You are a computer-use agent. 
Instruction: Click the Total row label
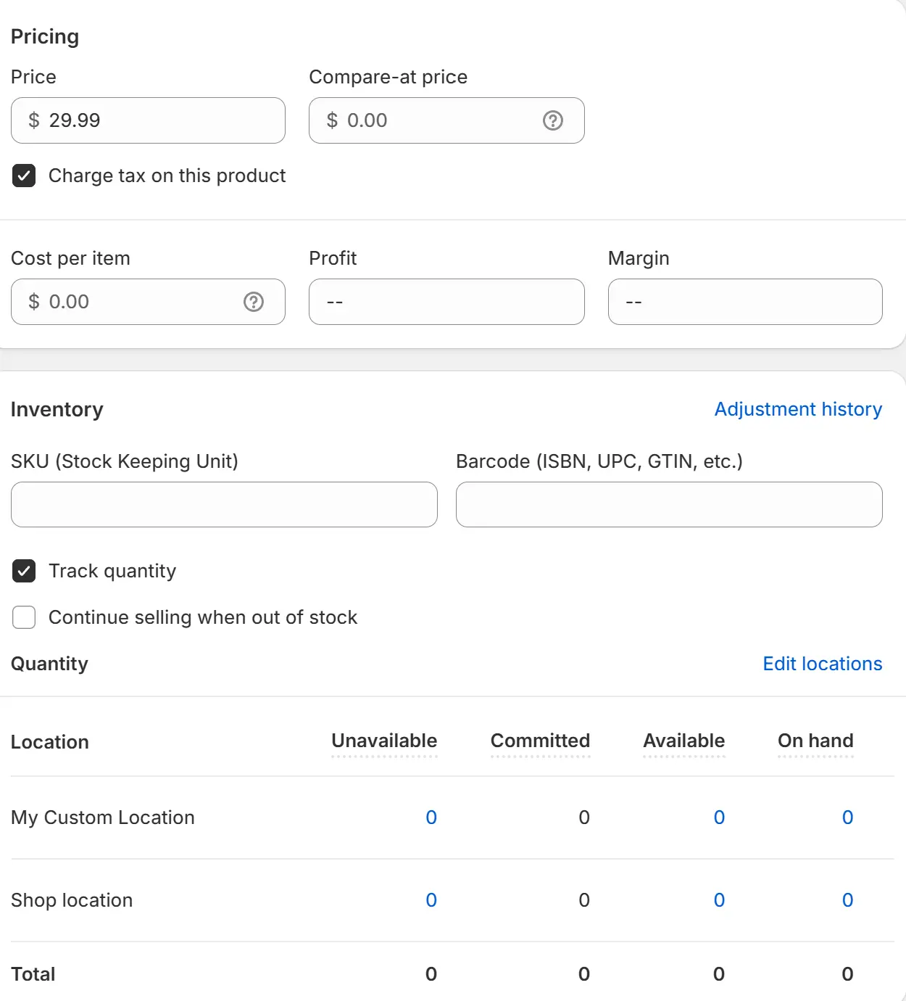click(33, 974)
